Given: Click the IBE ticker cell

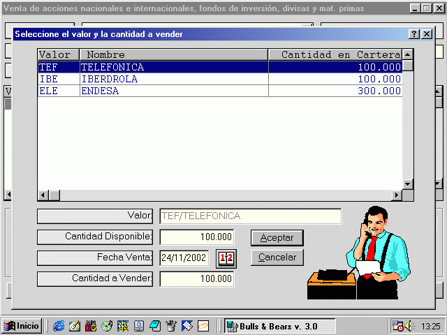Looking at the screenshot, I should (x=59, y=79).
